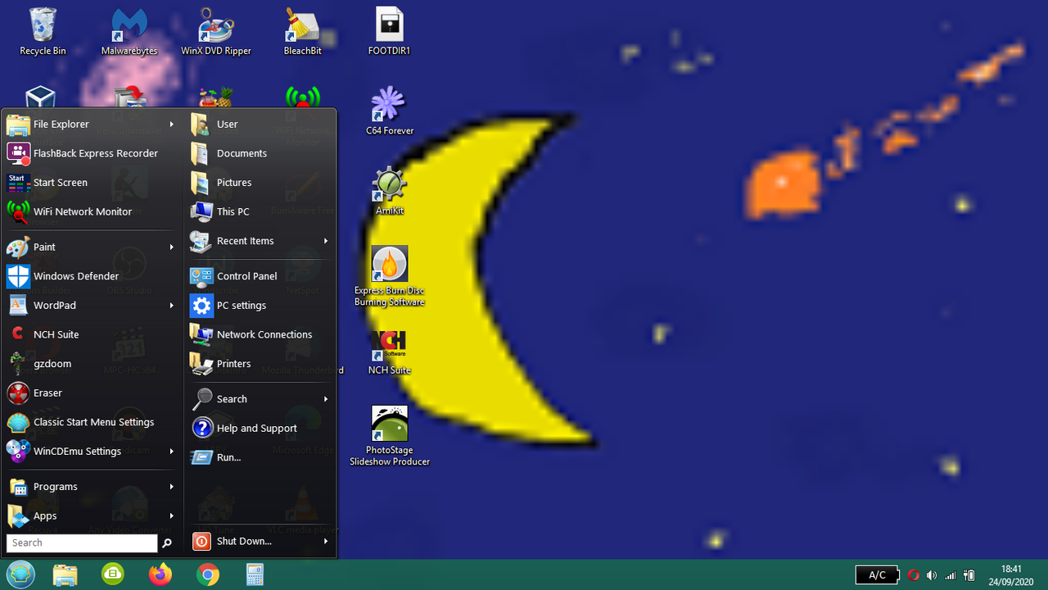Image resolution: width=1048 pixels, height=590 pixels.
Task: Click the A/C battery indicator in the tray
Action: pos(878,575)
